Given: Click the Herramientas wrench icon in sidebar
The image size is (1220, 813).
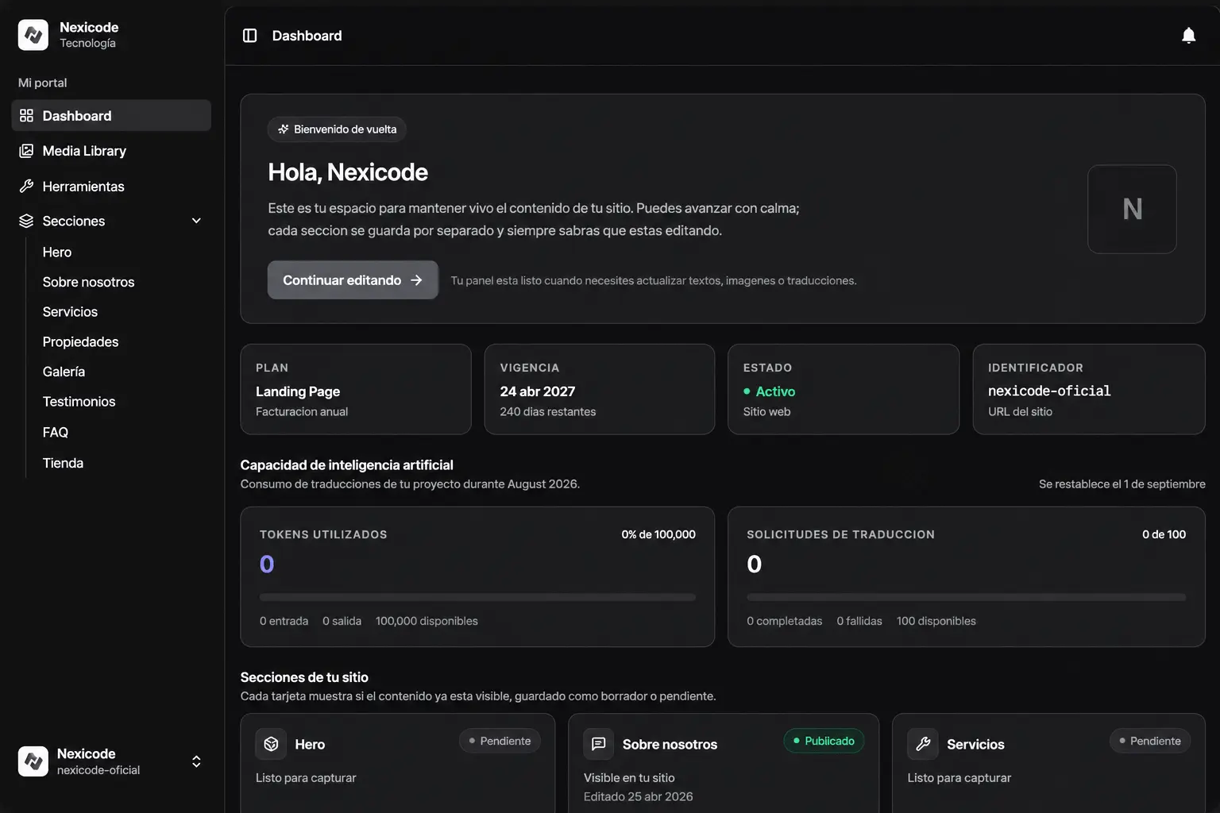Looking at the screenshot, I should 26,187.
